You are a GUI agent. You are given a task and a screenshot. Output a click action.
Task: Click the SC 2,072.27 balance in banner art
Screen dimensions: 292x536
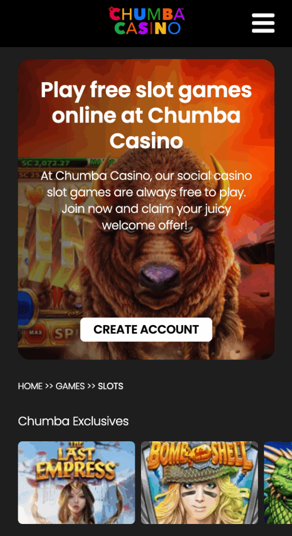(x=46, y=163)
